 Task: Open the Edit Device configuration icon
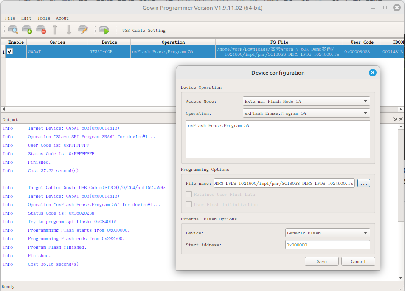[83, 30]
